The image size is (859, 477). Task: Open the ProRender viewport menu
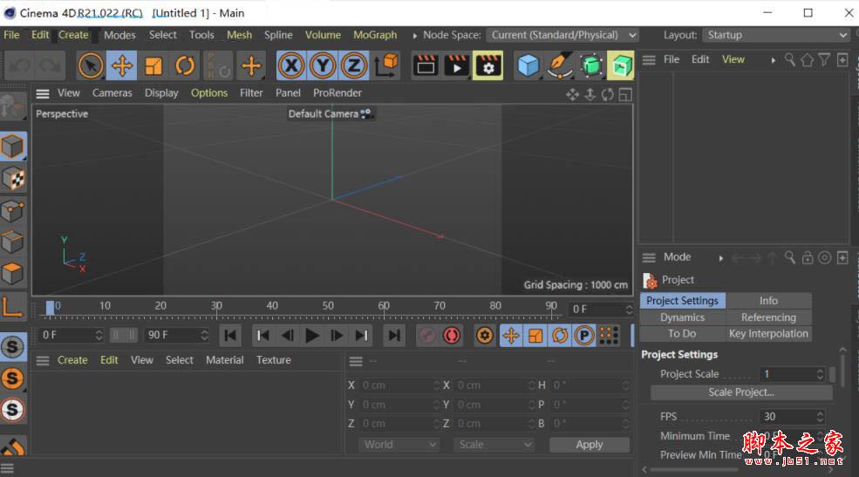pos(337,93)
